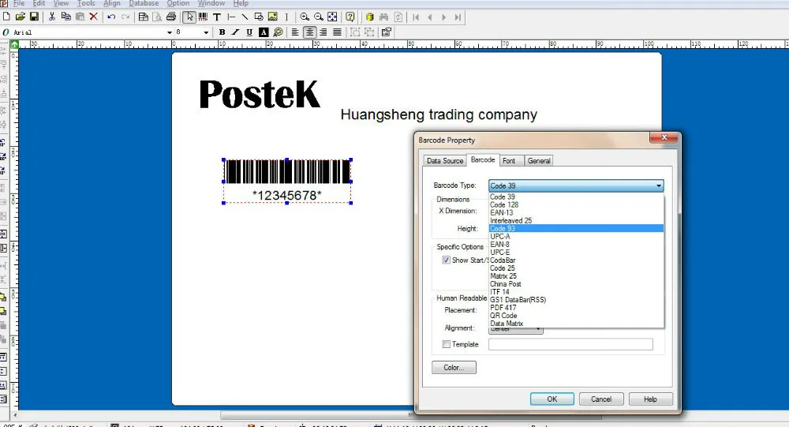Open the Barcode Type combo box
This screenshot has width=789, height=427.
pos(576,185)
